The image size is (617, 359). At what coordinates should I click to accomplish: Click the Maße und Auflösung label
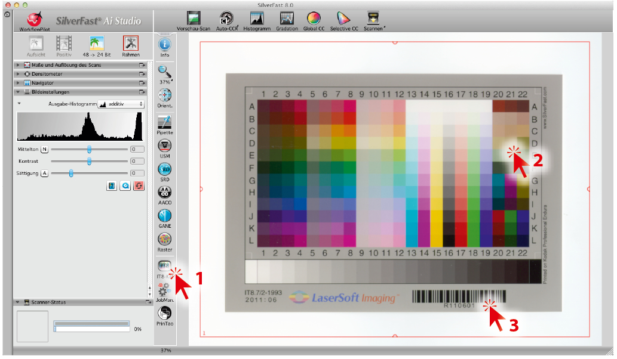coord(66,65)
